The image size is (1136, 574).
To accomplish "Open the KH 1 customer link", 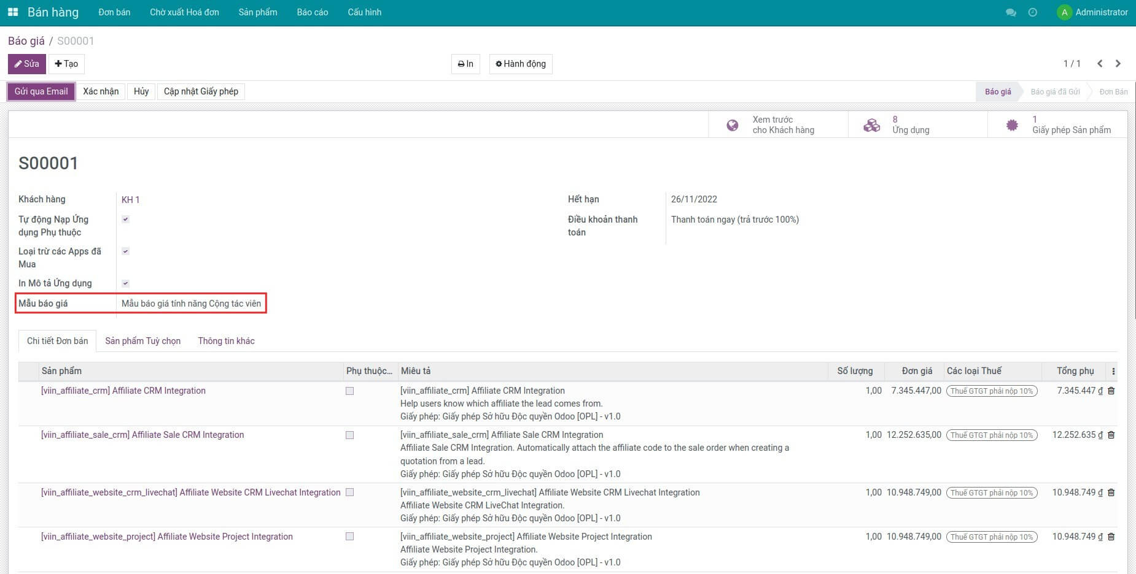I will (x=130, y=200).
